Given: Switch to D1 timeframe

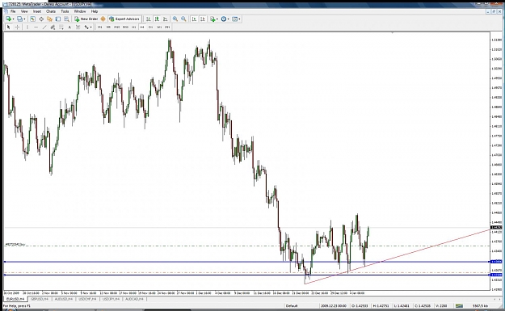Looking at the screenshot, I should click(151, 27).
